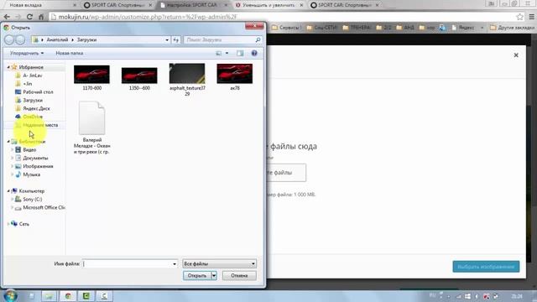Bookmark the page with star icon

pyautogui.click(x=519, y=17)
